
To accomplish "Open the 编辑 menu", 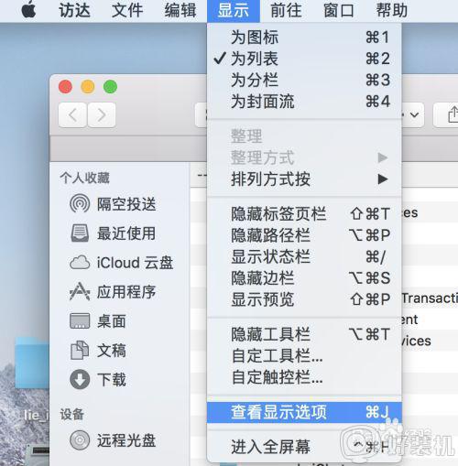I will coord(180,10).
